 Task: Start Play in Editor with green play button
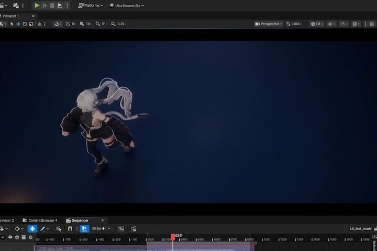click(37, 5)
